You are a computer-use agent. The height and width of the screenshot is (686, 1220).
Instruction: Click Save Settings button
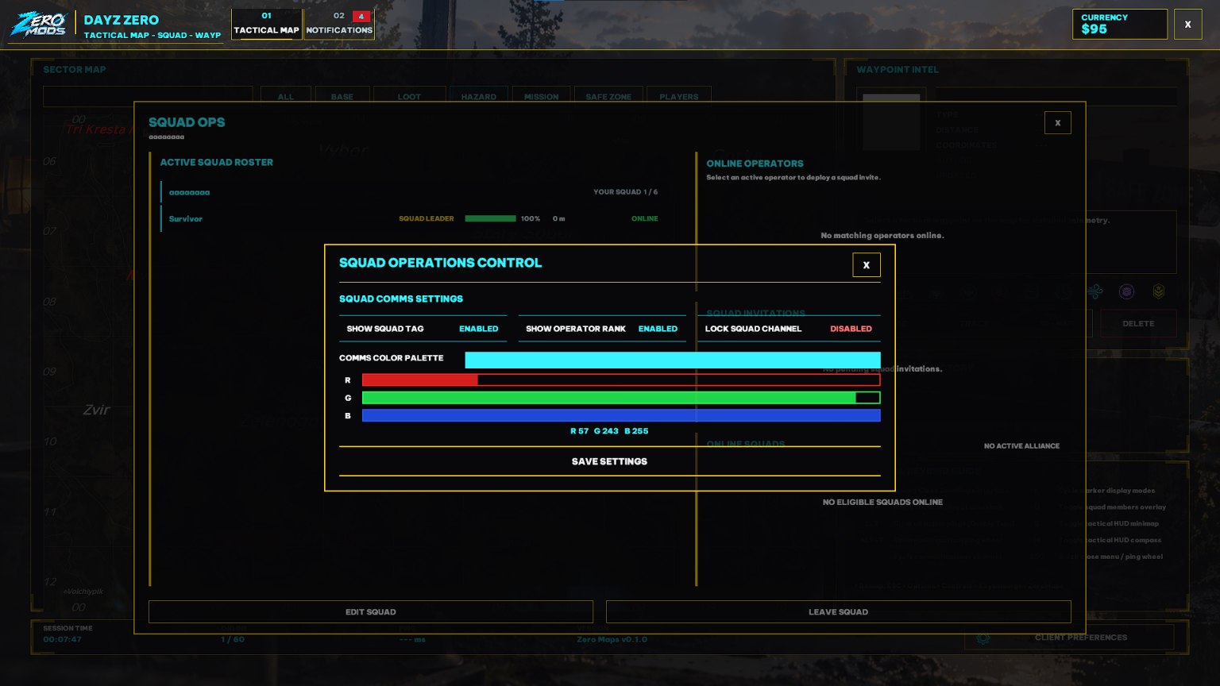pos(610,461)
